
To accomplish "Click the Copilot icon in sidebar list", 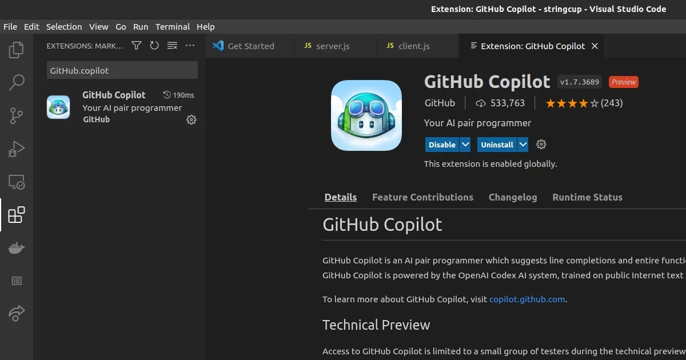I will click(x=58, y=107).
